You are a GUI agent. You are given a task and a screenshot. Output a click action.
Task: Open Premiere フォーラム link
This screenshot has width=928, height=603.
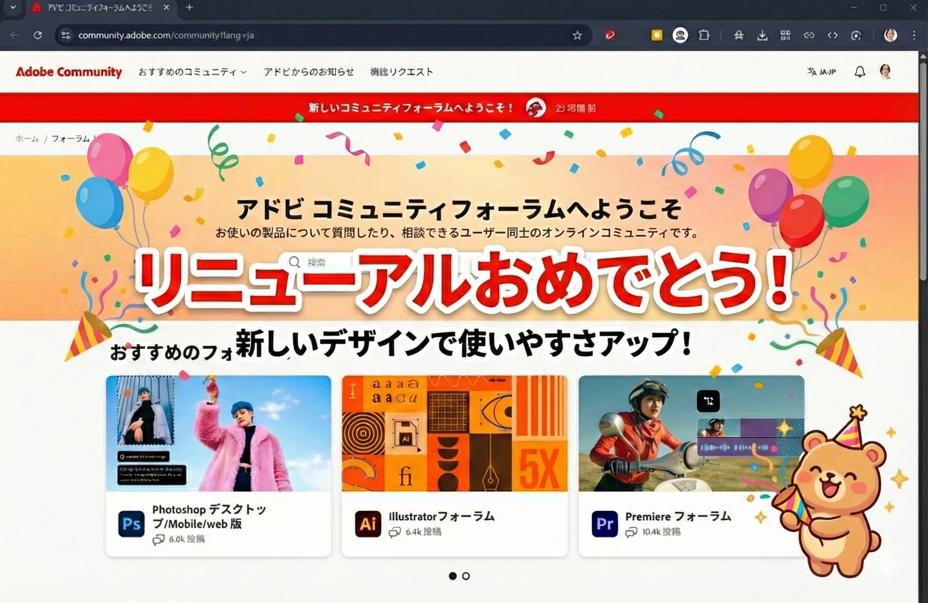(x=678, y=516)
